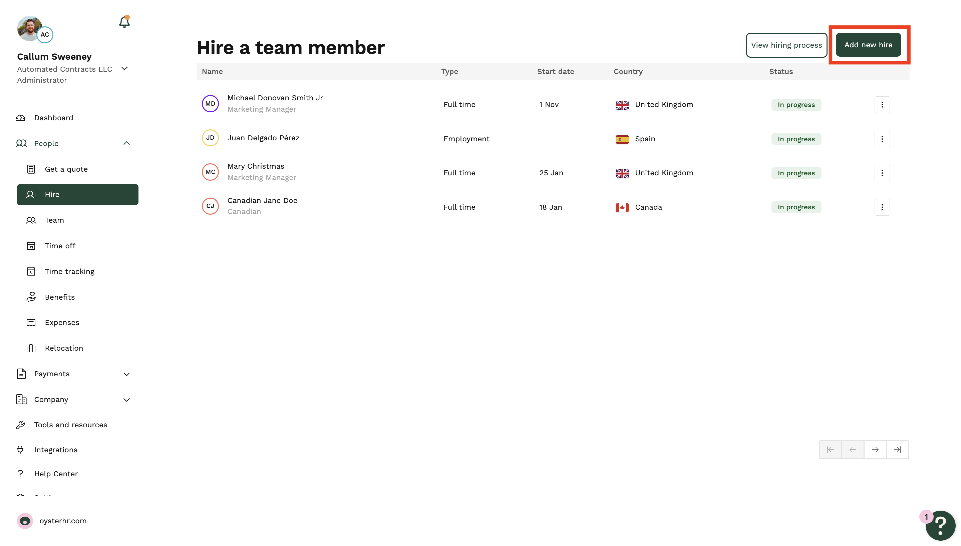Click the Time off calendar icon

coord(31,246)
